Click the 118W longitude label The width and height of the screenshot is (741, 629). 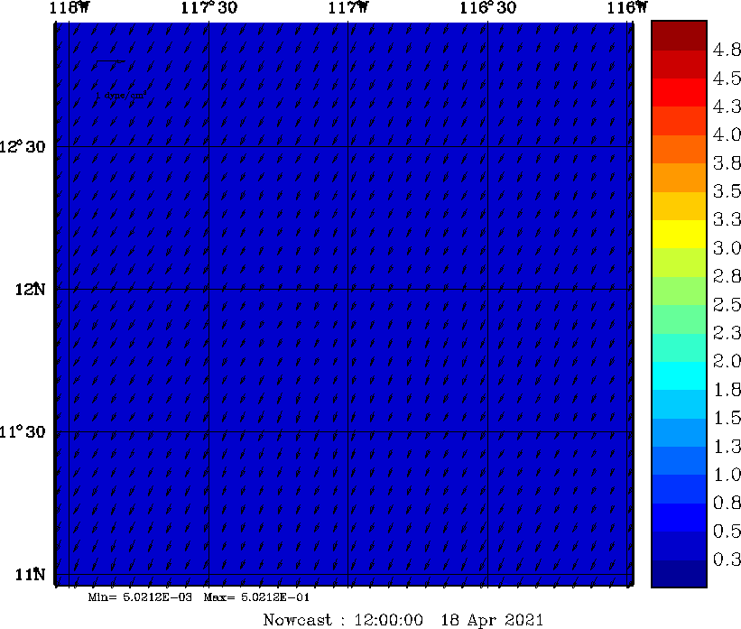tap(69, 8)
